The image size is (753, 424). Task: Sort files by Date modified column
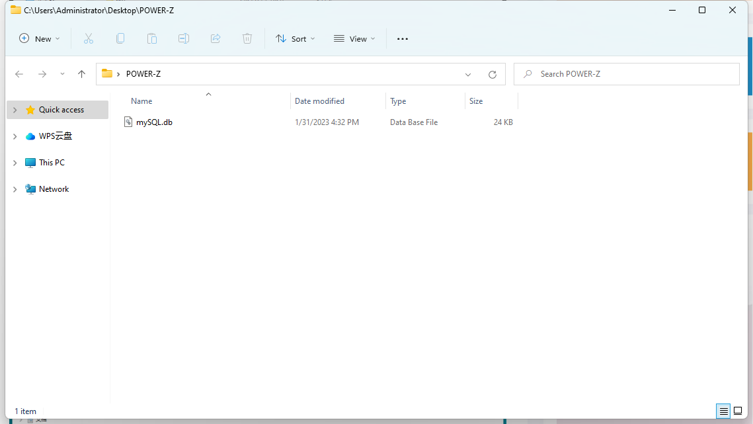pyautogui.click(x=320, y=101)
